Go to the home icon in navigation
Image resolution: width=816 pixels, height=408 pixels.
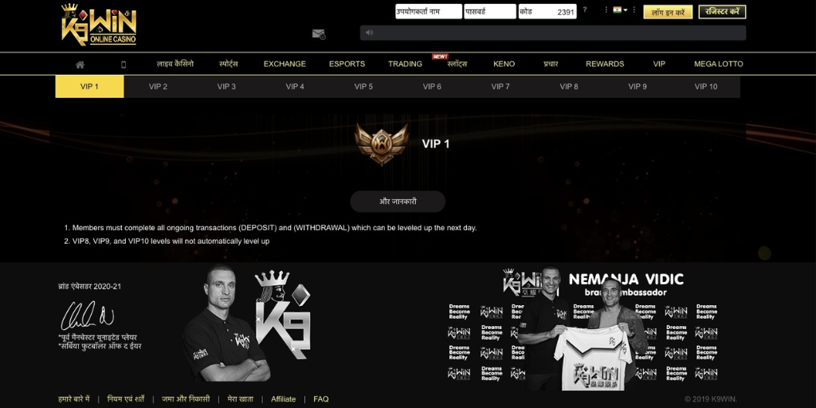click(x=80, y=65)
